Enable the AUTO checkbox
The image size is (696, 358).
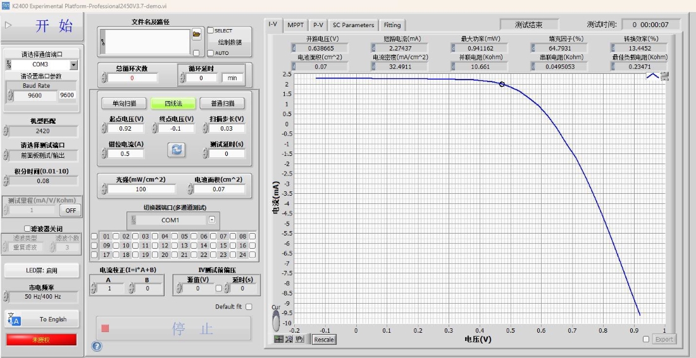(211, 53)
